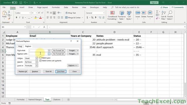Open the Citations sheet tab
Viewport: 187px width, 105px height.
(57, 99)
